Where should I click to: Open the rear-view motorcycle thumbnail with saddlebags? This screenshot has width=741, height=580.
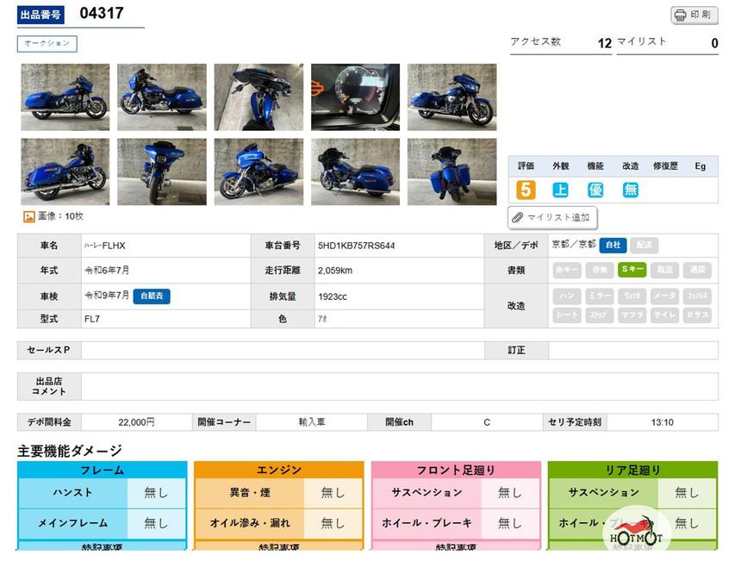451,172
